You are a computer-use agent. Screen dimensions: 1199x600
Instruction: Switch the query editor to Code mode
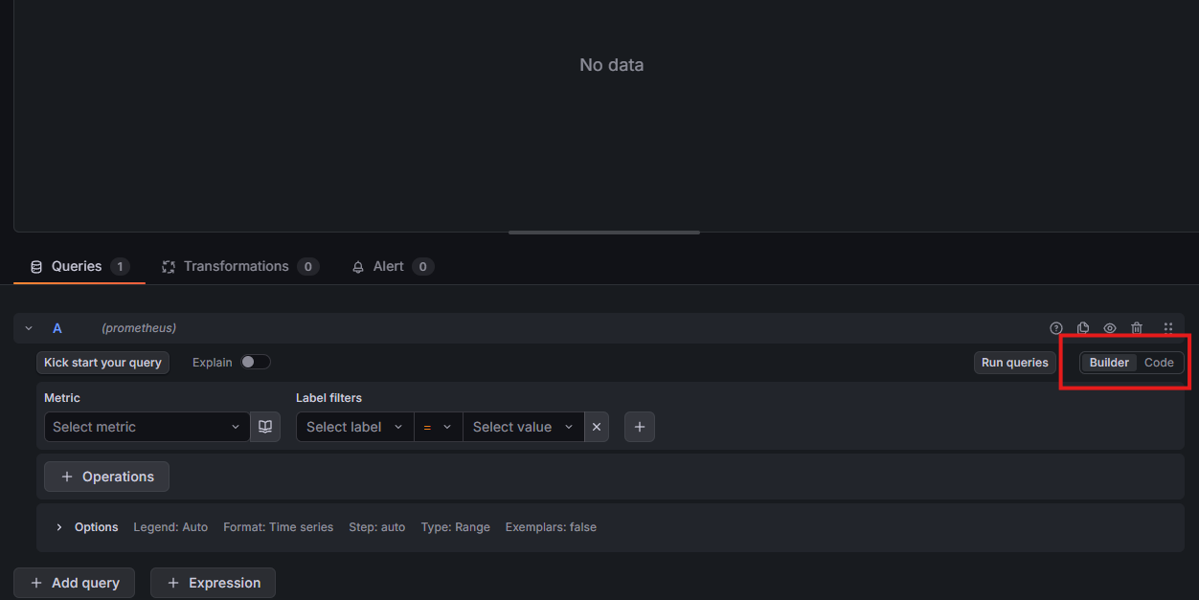point(1159,363)
